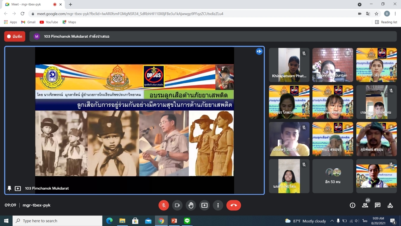Image resolution: width=401 pixels, height=226 pixels.
Task: Raise hand in the meeting
Action: coord(191,205)
